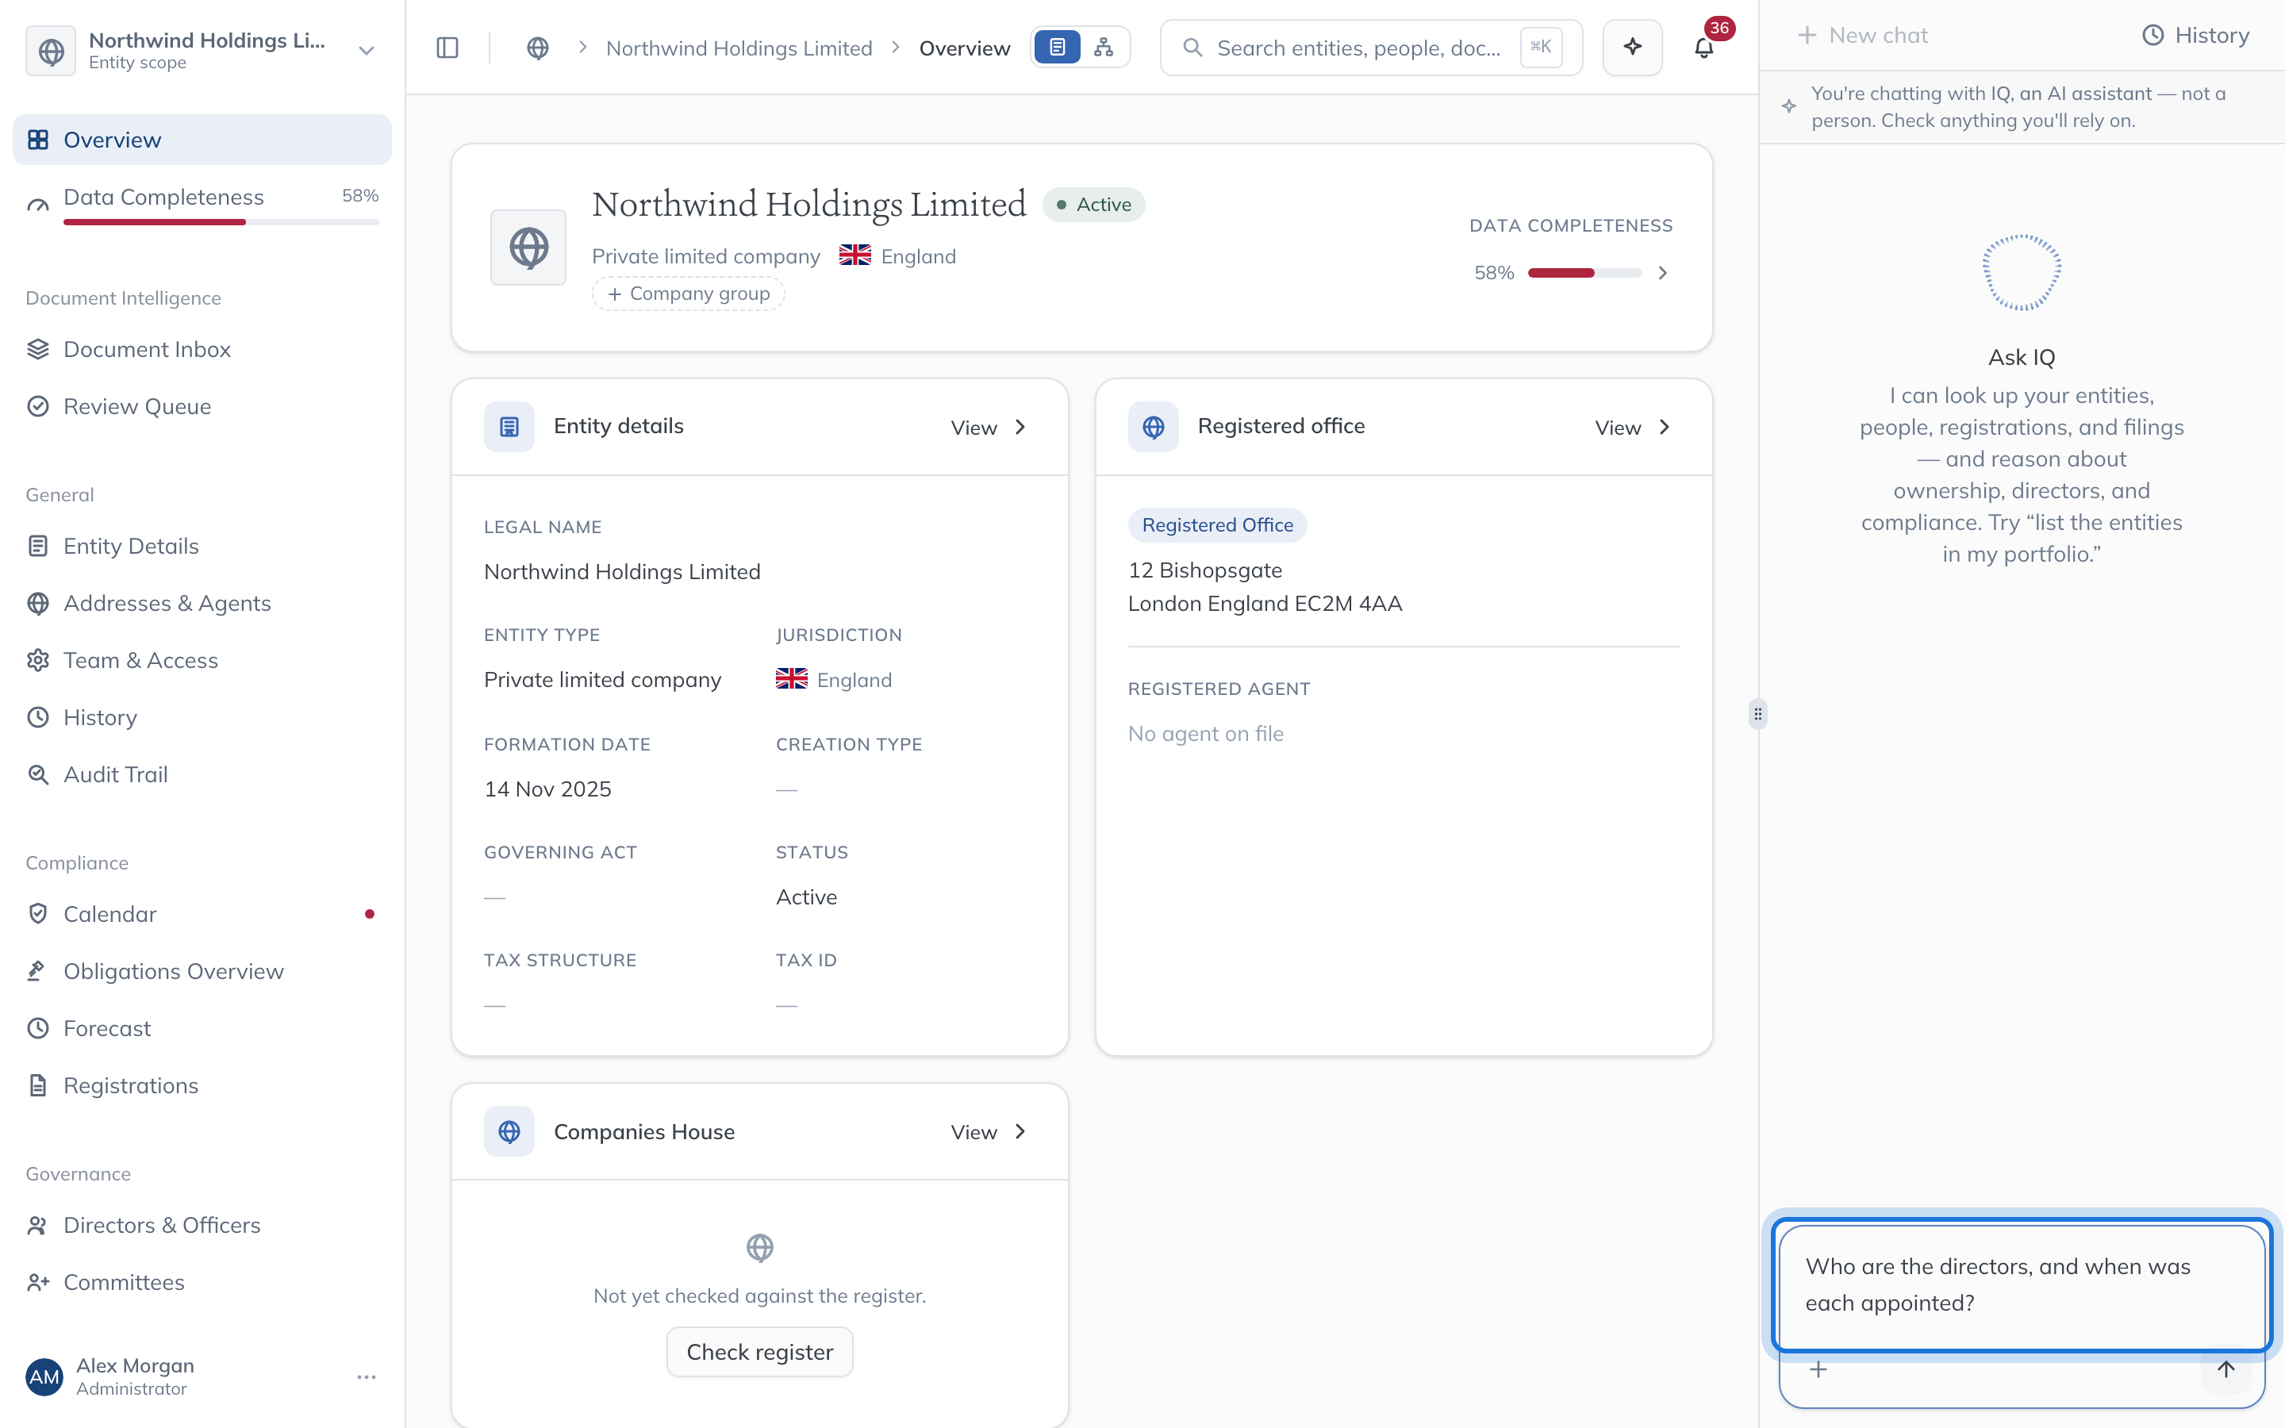Click the chat panel resize handle

tap(1757, 714)
